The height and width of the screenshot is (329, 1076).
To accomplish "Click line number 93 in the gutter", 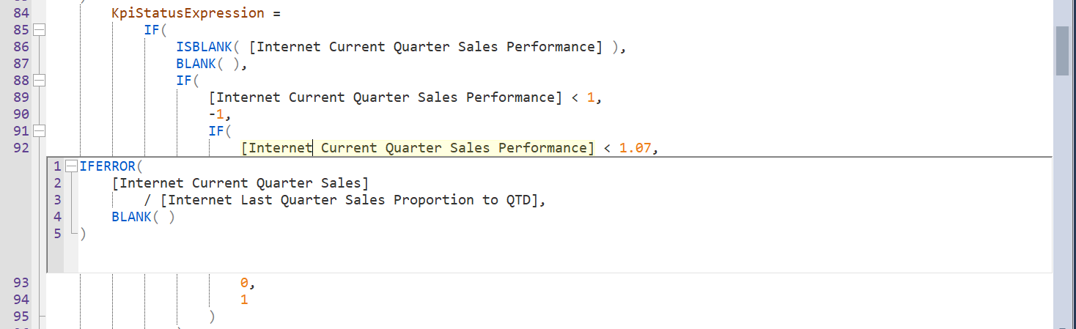I will tap(22, 284).
